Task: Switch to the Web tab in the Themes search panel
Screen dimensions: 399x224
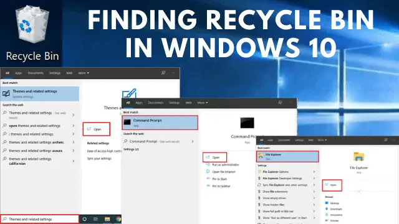Action: (69, 73)
